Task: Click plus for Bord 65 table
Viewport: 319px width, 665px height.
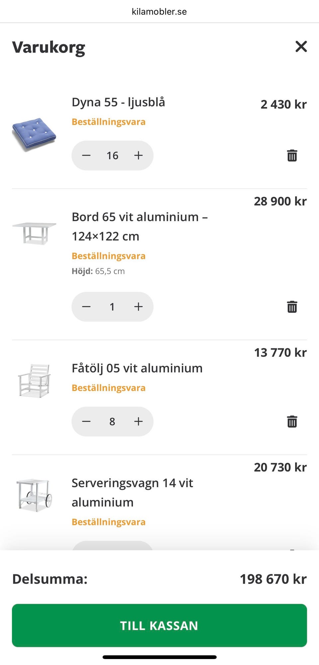Action: point(138,307)
